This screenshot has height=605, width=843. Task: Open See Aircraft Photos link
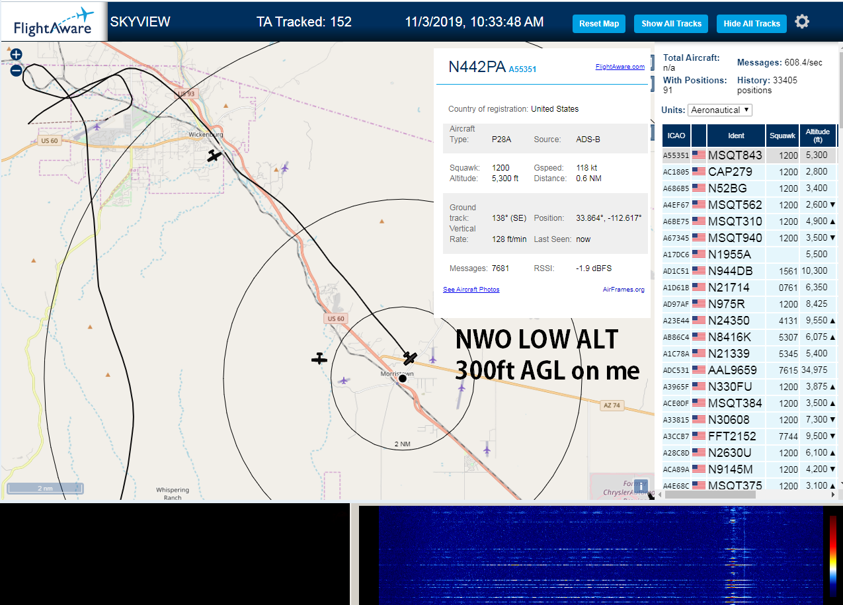471,290
